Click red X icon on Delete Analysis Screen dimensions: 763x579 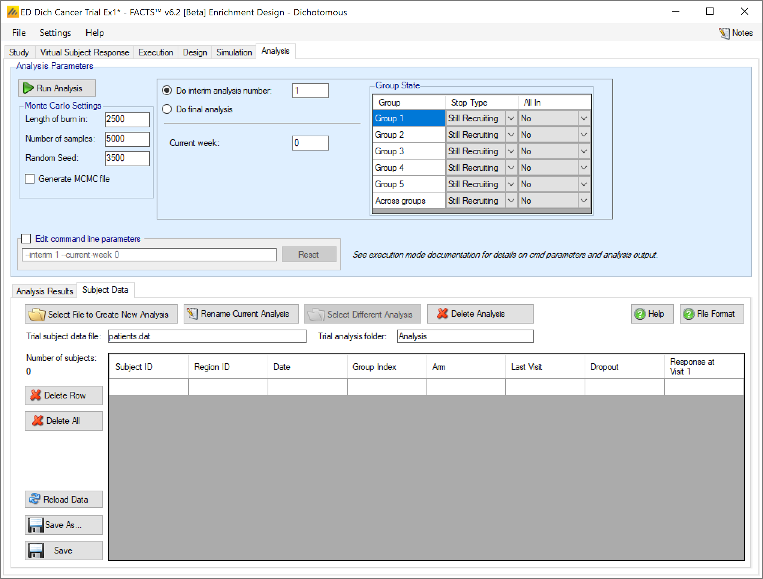pyautogui.click(x=443, y=314)
